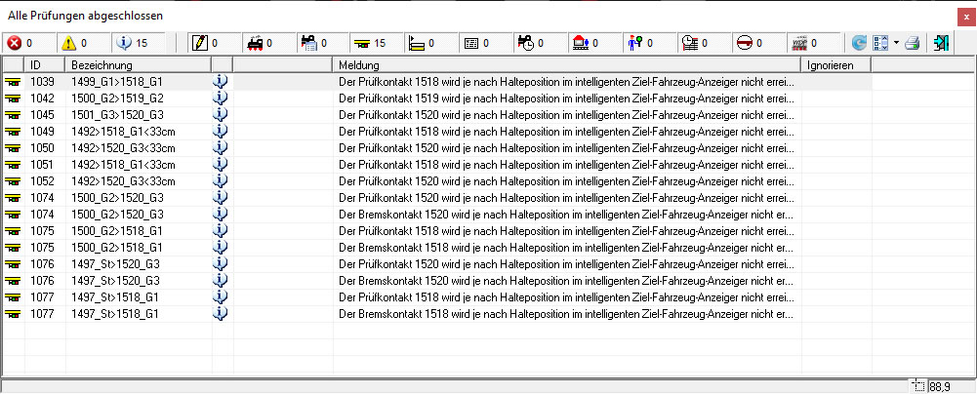The width and height of the screenshot is (977, 394).
Task: Click the printer icon in toolbar
Action: point(912,43)
